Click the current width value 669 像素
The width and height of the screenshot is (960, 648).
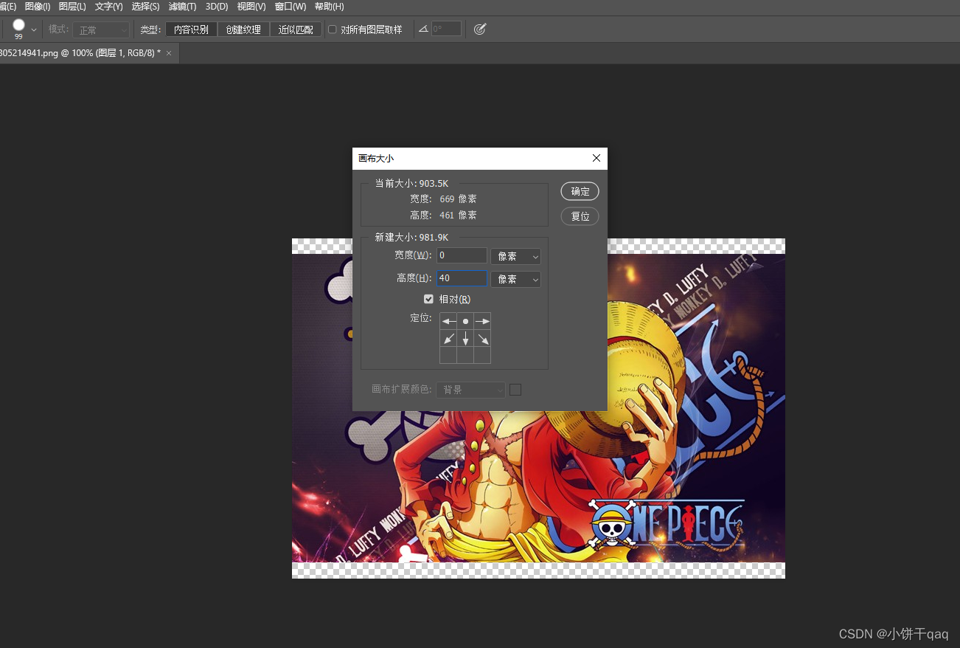(x=458, y=199)
